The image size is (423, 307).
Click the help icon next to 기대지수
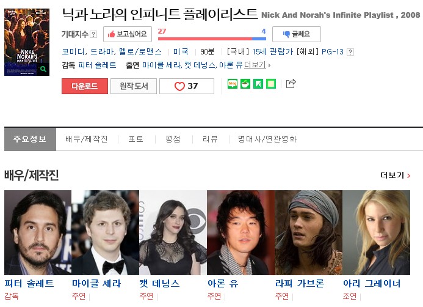click(93, 34)
